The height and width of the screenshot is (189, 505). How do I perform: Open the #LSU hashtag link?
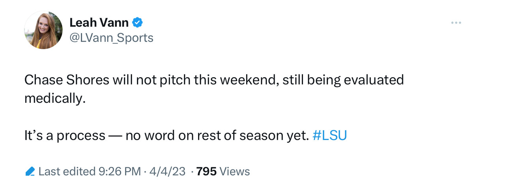tap(329, 136)
